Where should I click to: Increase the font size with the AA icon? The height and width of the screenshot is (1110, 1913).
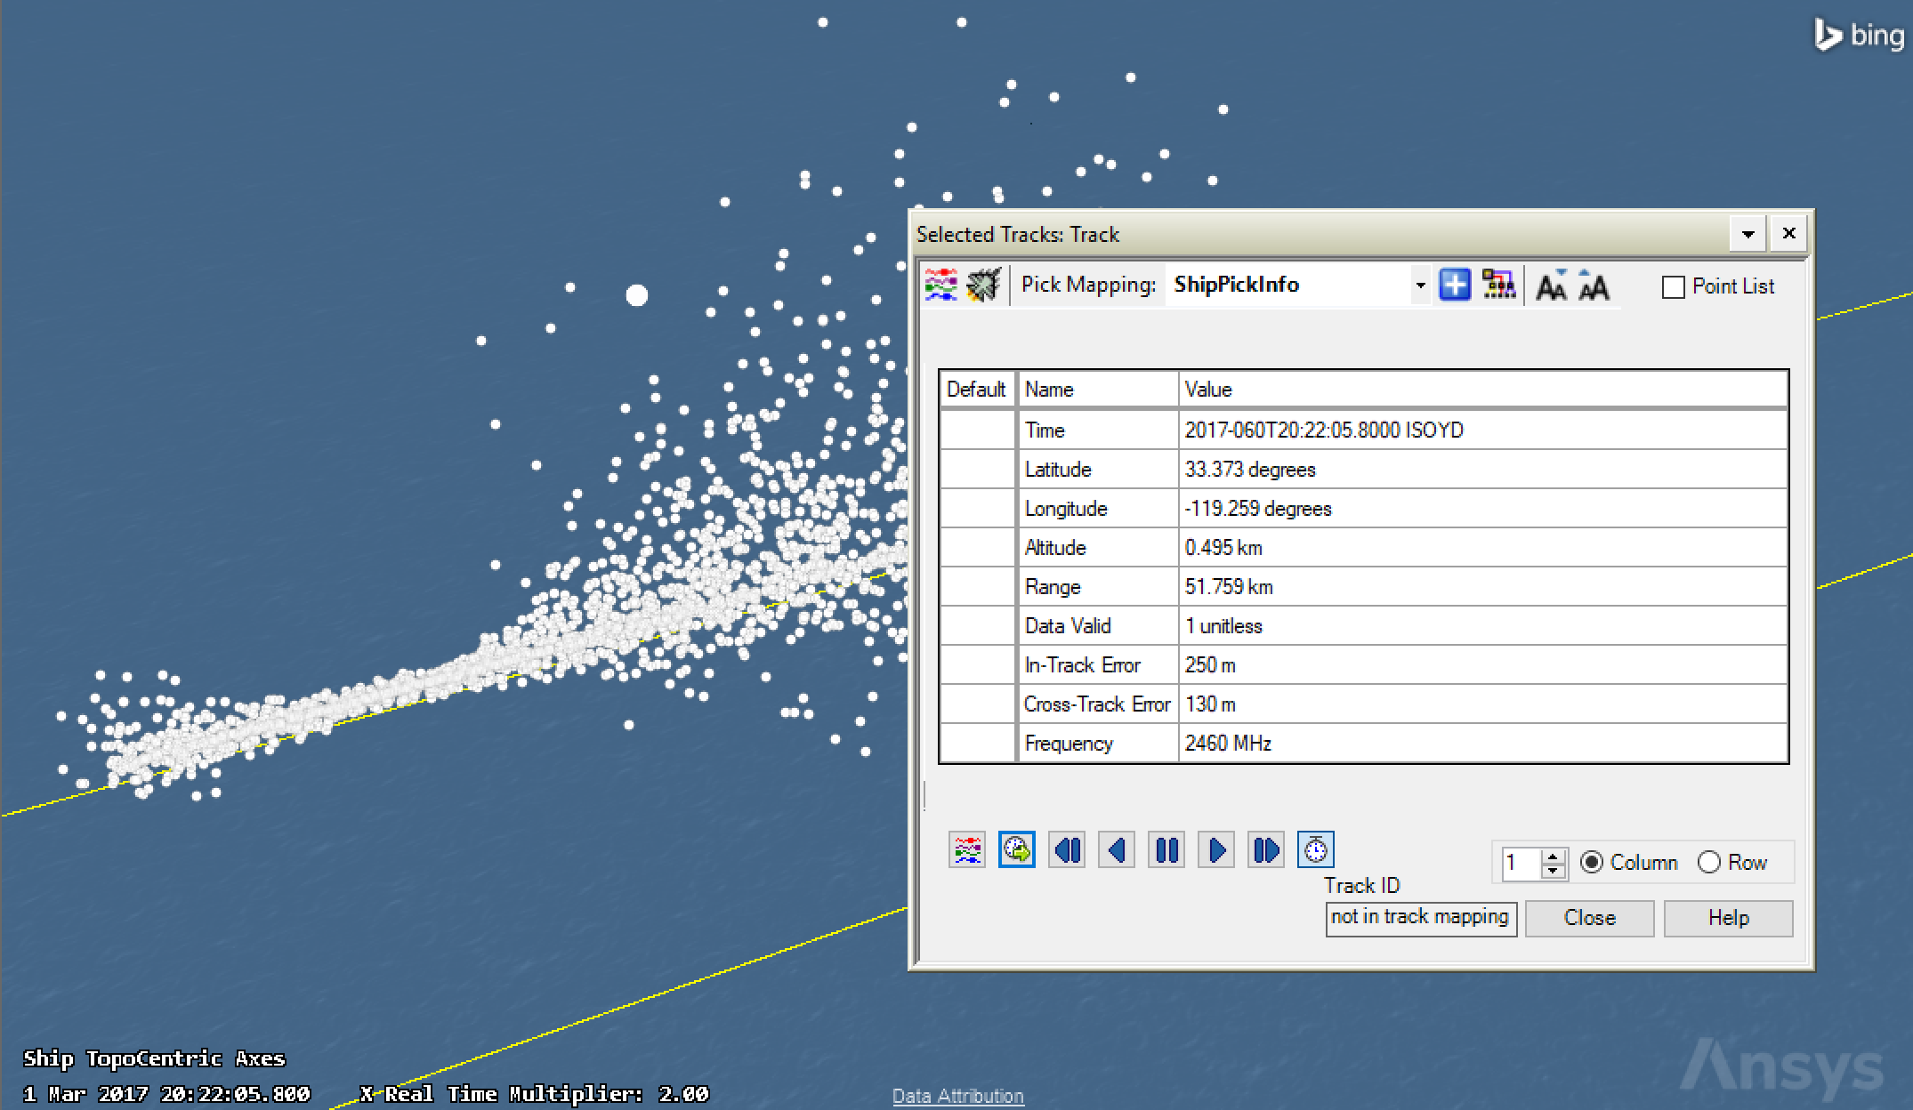click(x=1593, y=286)
